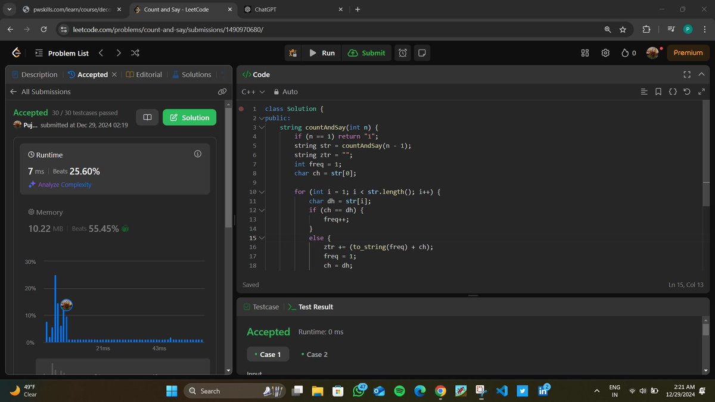Screen dimensions: 715x402
Task: Open C++ language dropdown
Action: [x=253, y=92]
